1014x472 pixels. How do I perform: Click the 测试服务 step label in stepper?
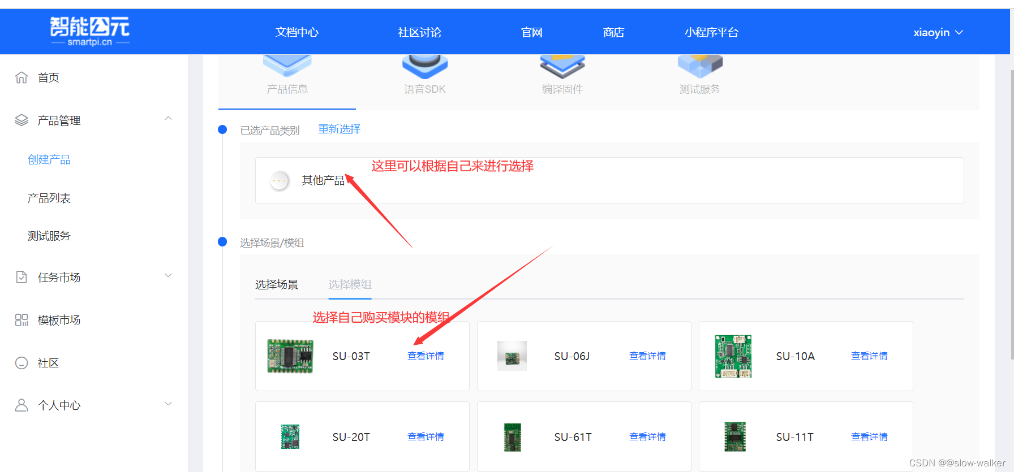pyautogui.click(x=700, y=89)
